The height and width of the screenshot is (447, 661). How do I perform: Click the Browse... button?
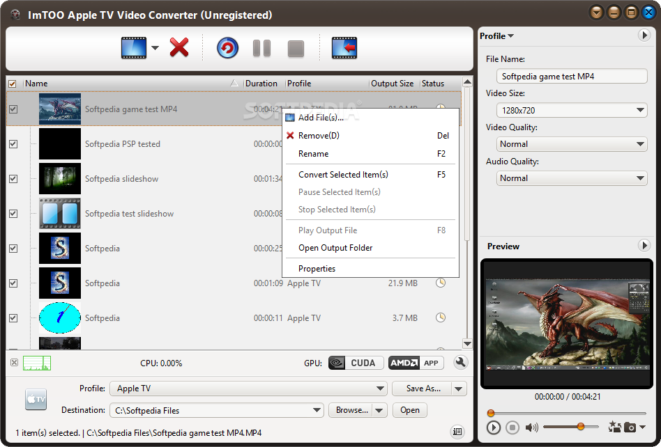click(351, 410)
